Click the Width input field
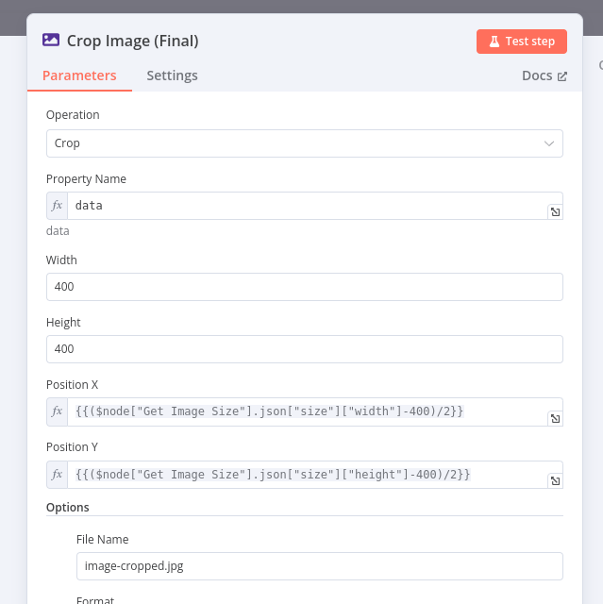This screenshot has width=603, height=604. (x=305, y=287)
